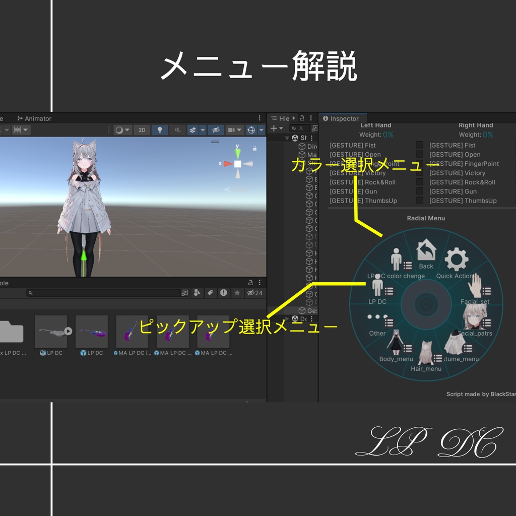
Task: Toggle the Project panel lock icon
Action: pos(250,282)
